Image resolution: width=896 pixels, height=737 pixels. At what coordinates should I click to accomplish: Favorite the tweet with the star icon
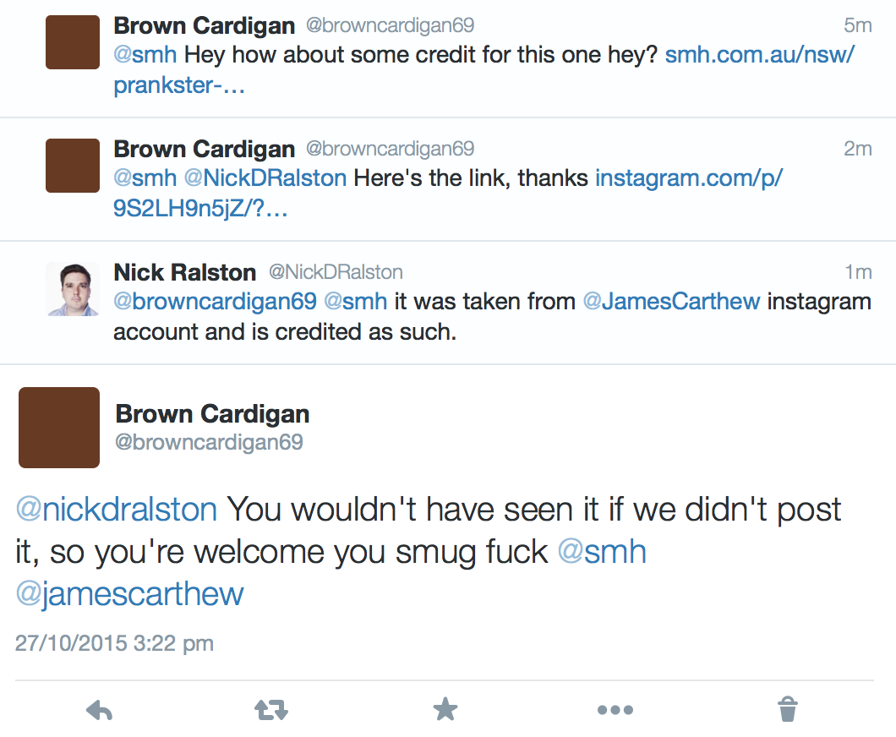(x=445, y=710)
